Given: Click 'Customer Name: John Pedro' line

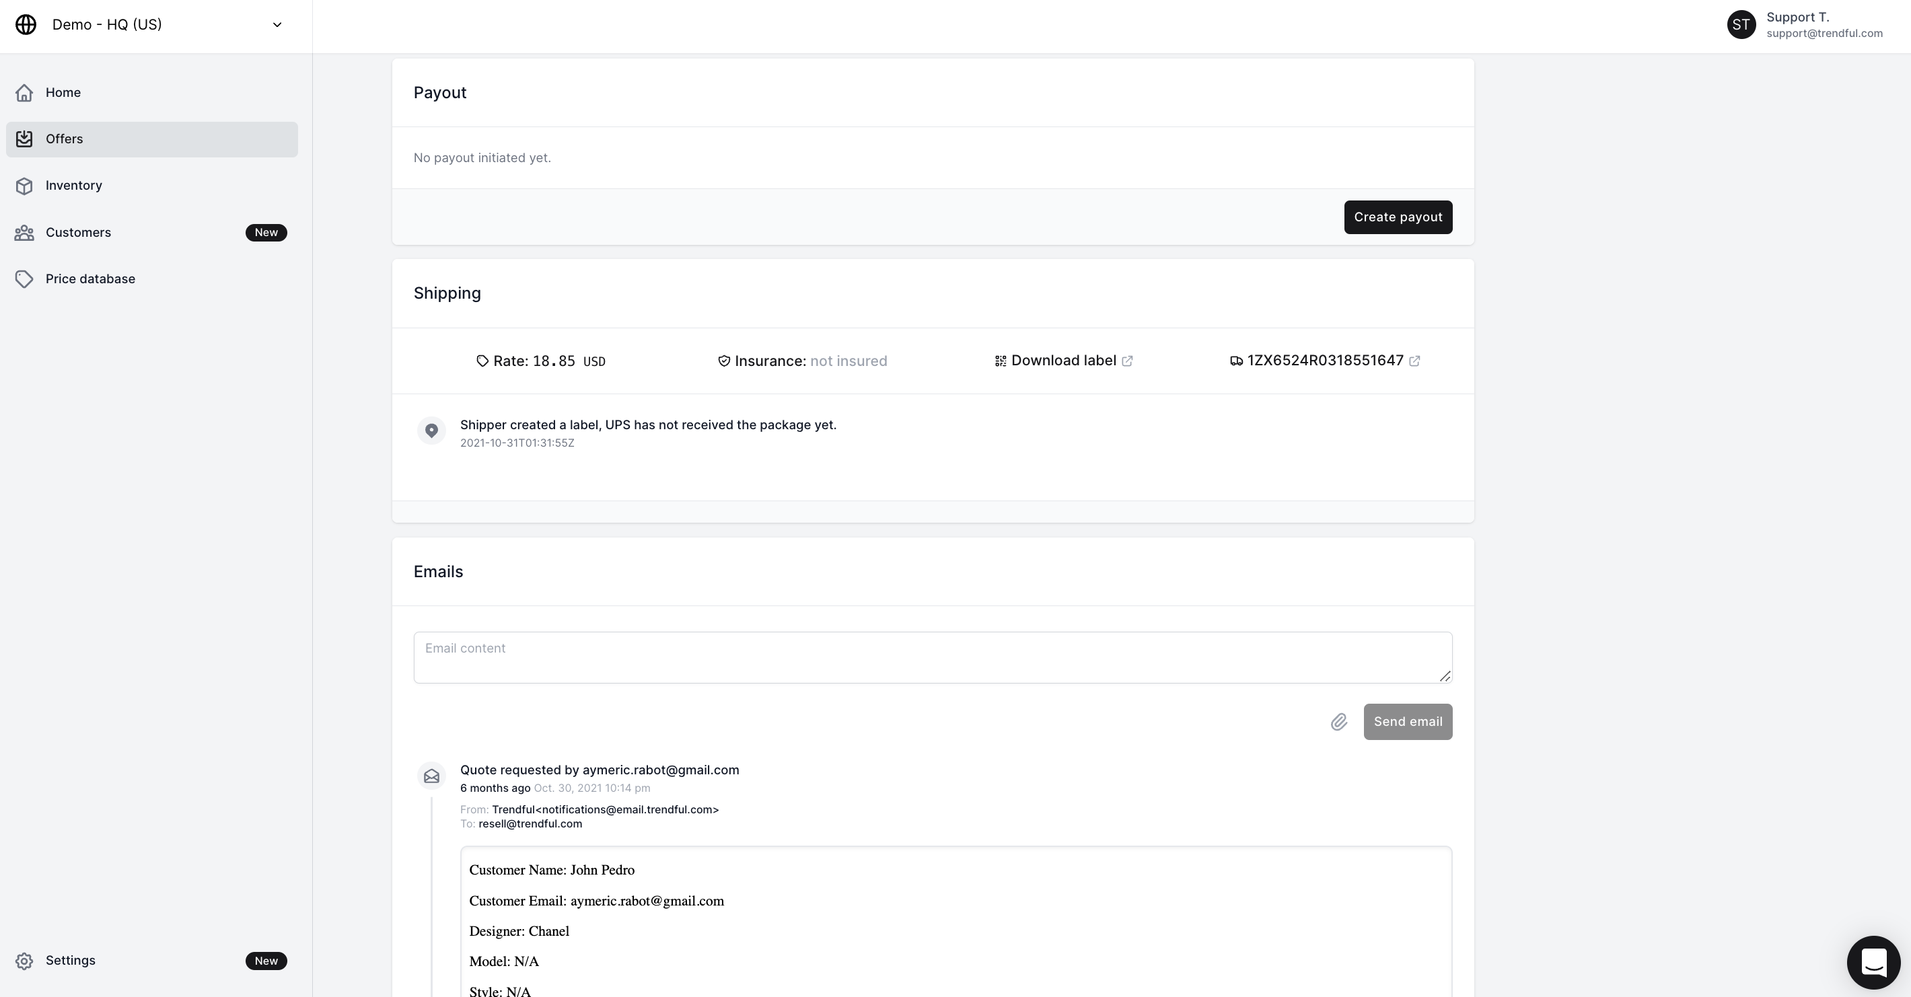Looking at the screenshot, I should click(x=552, y=870).
